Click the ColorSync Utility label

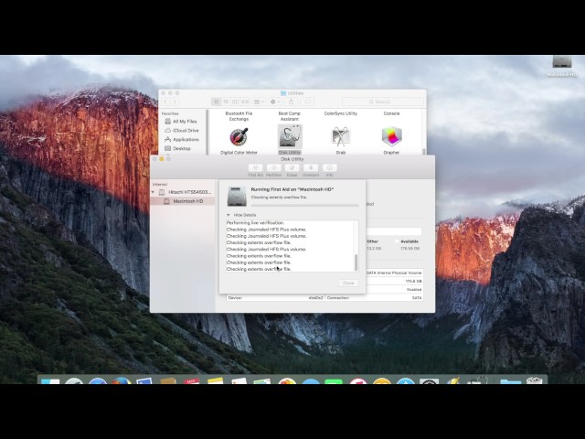click(341, 113)
